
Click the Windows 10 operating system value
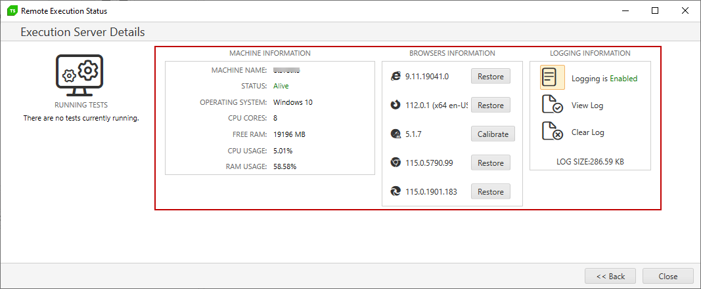(293, 102)
